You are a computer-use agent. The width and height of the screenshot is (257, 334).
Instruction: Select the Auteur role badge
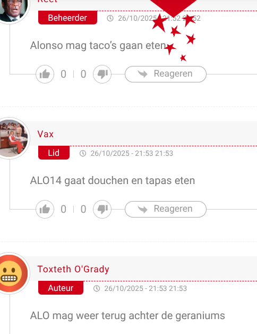click(x=61, y=288)
